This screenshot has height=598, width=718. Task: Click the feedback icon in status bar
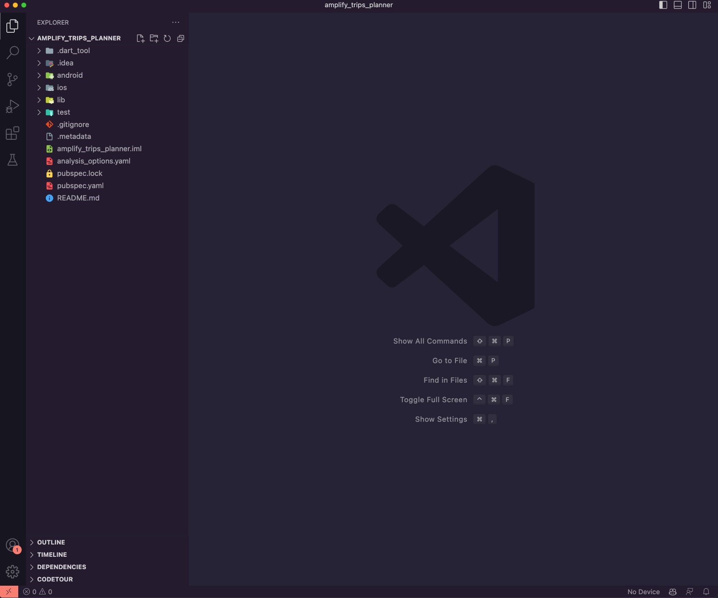[x=690, y=592]
